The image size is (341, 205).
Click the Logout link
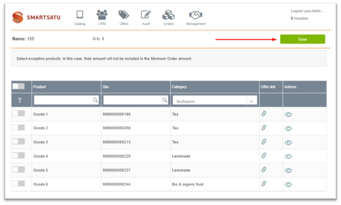click(307, 11)
